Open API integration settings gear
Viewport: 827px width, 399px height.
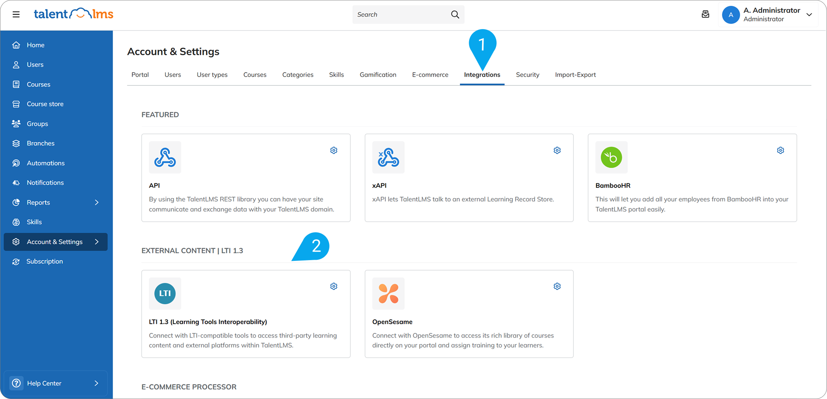[334, 150]
